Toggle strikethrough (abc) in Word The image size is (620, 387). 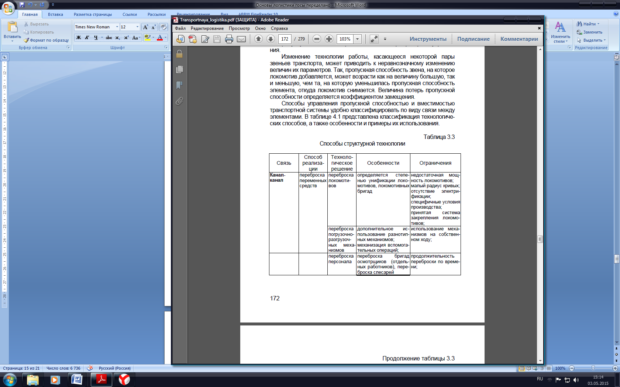coord(109,38)
